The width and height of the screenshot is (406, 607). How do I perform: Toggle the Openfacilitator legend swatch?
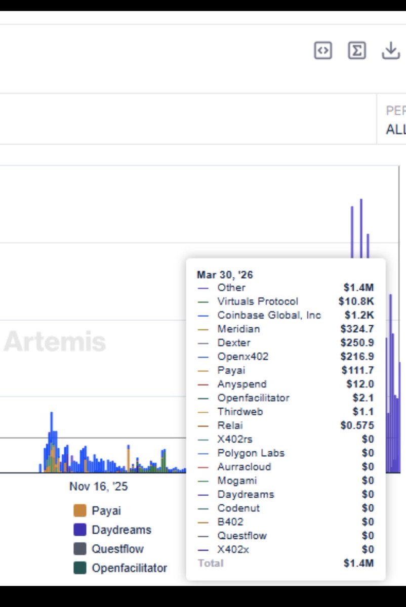[80, 568]
